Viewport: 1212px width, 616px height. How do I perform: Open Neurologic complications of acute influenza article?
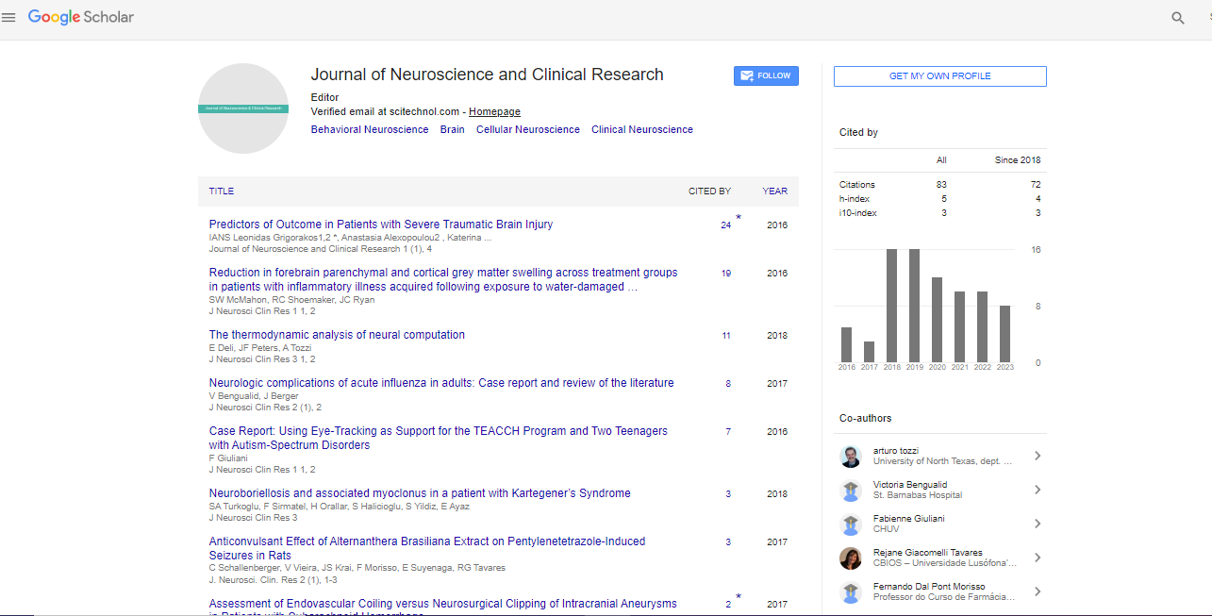(x=441, y=383)
